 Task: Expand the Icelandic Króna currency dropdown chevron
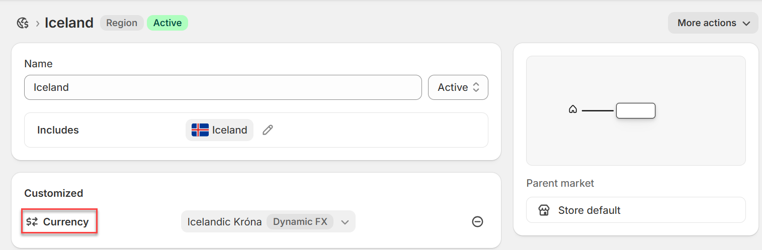coord(345,222)
